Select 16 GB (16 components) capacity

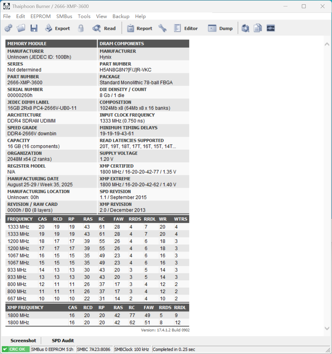[33, 146]
